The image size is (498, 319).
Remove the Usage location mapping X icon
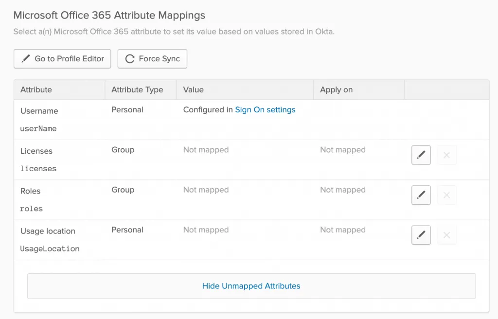tap(446, 235)
